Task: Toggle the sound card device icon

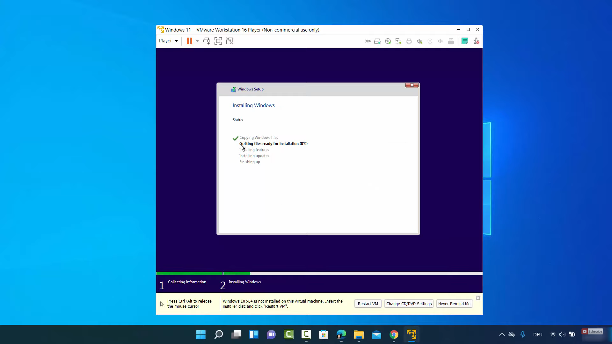Action: pos(419,41)
